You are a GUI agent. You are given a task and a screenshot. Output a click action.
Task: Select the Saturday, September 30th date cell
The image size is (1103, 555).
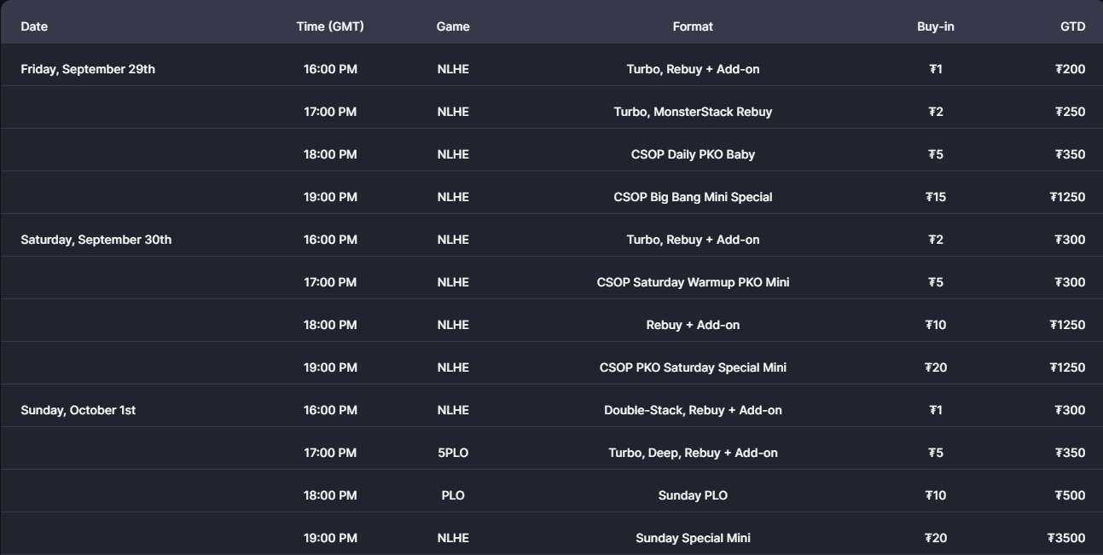96,240
